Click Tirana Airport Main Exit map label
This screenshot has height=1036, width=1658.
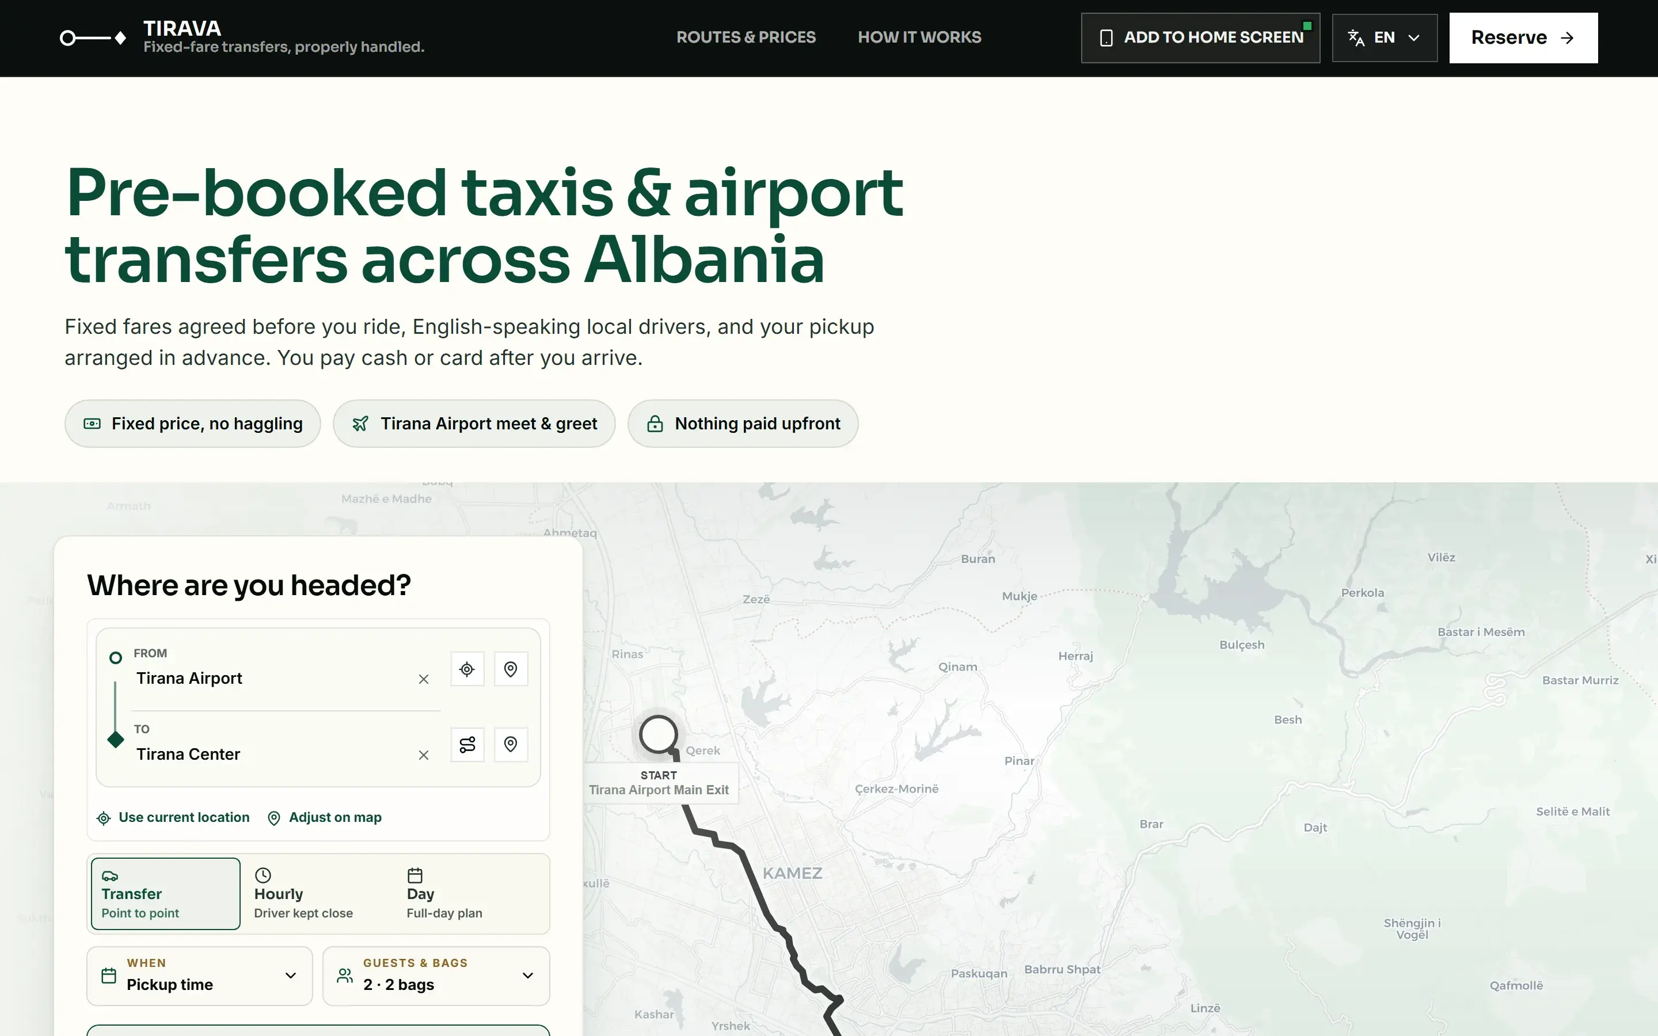point(659,790)
